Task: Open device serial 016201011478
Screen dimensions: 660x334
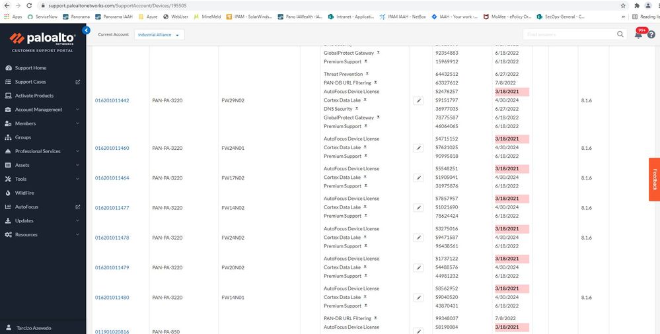Action: click(112, 238)
